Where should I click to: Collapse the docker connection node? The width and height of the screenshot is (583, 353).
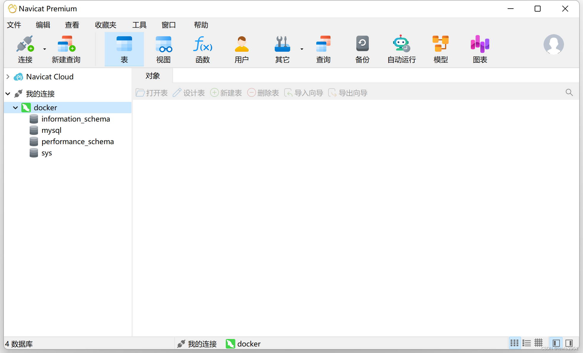15,108
